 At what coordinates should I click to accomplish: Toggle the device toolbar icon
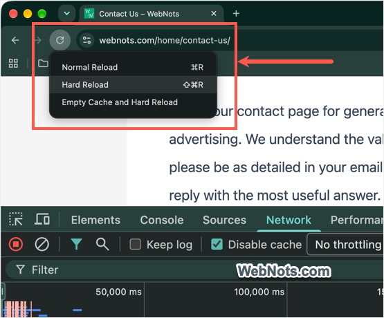point(42,219)
